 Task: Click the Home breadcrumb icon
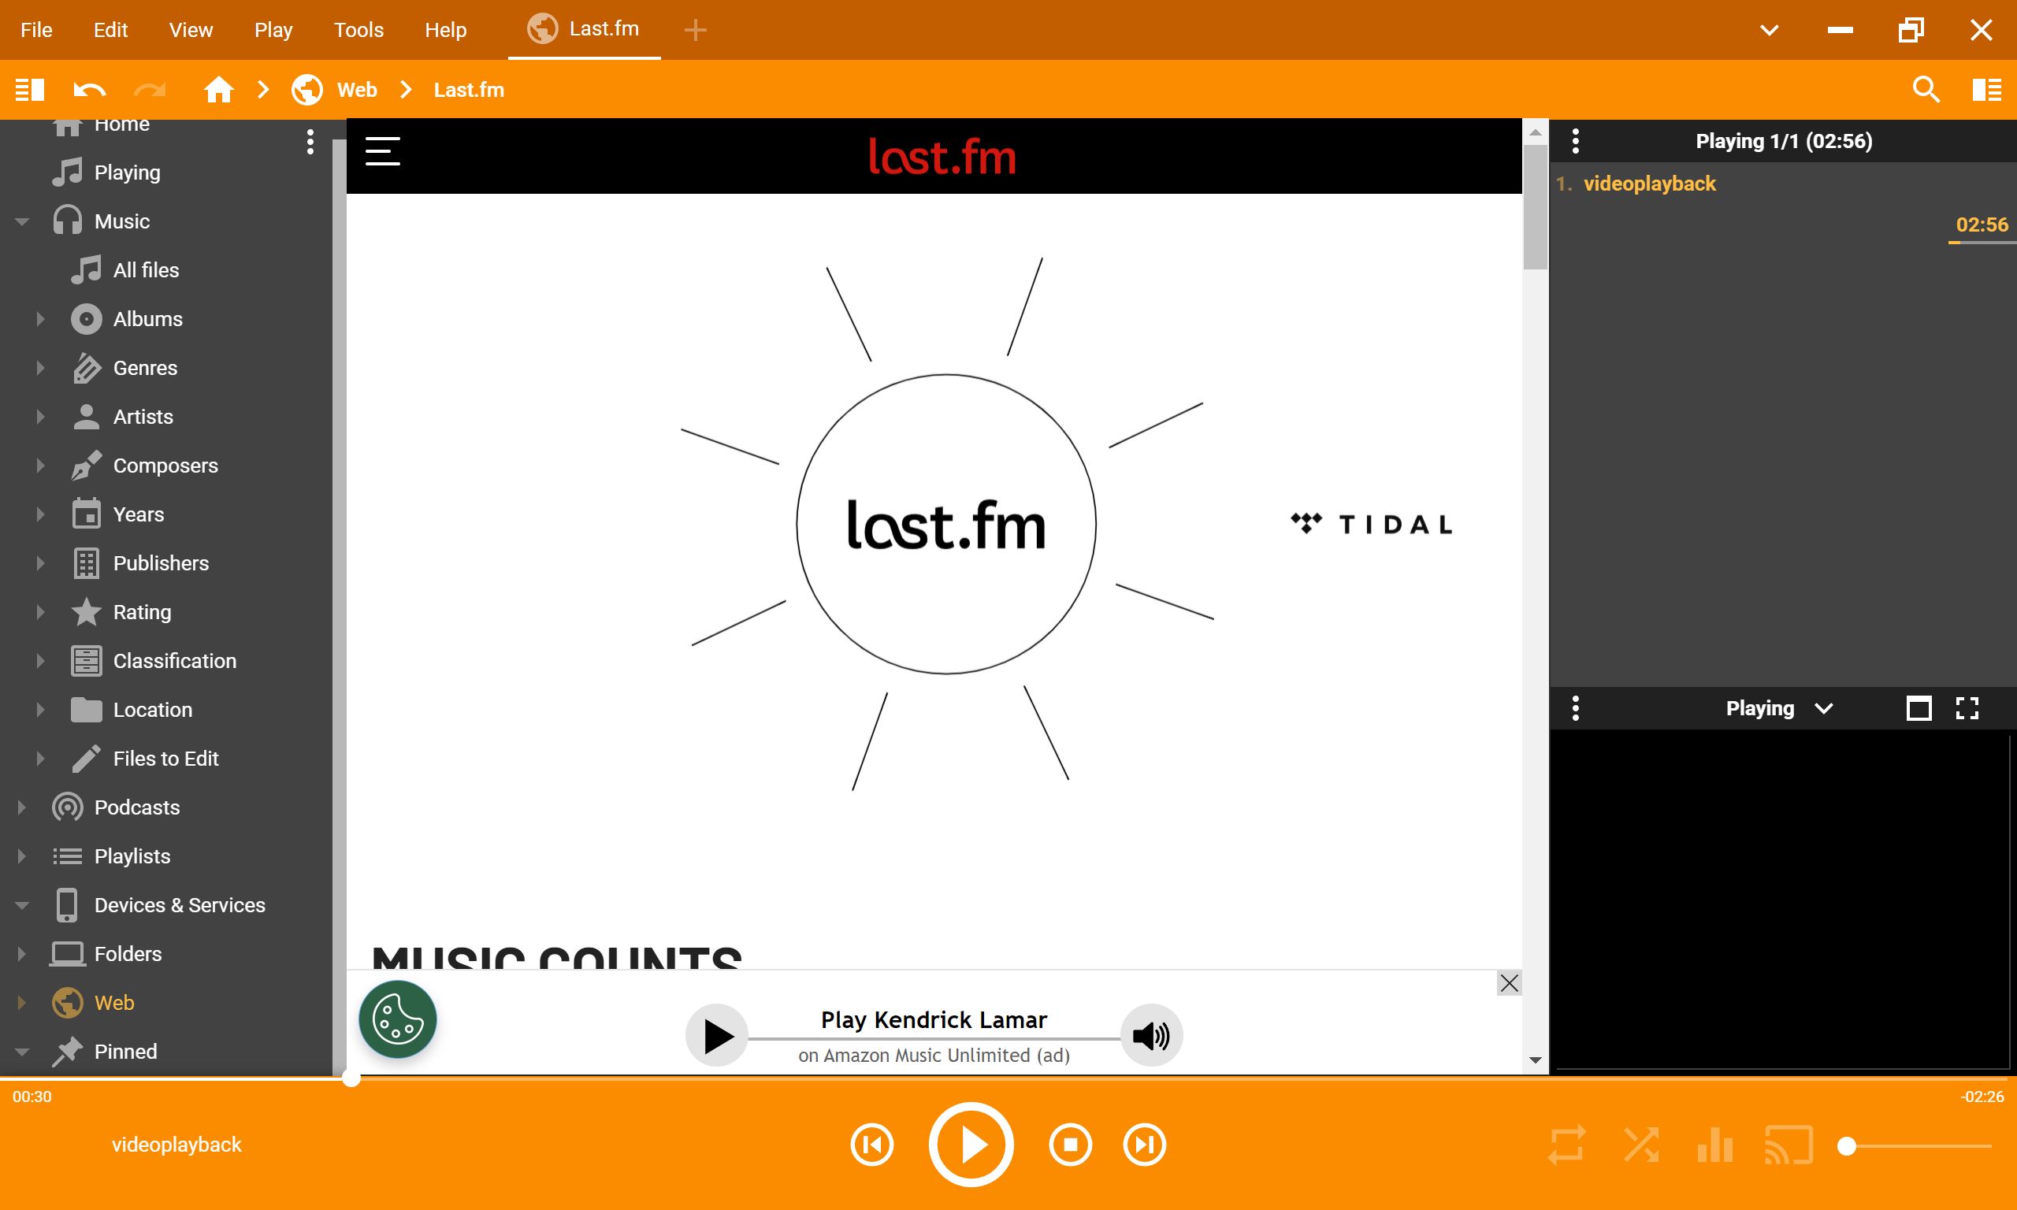218,90
